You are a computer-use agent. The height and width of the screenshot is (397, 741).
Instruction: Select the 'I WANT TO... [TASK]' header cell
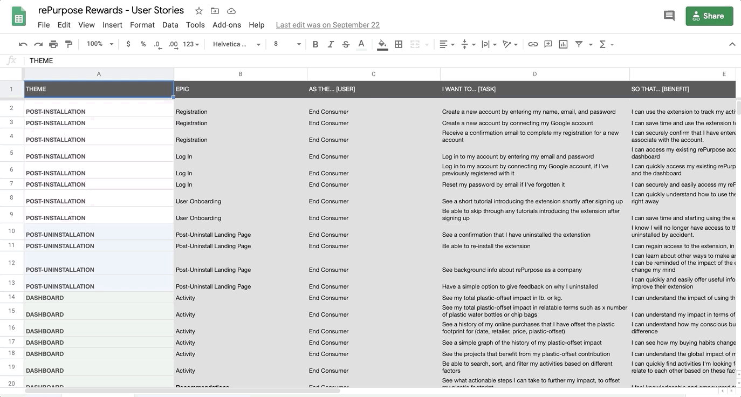535,89
